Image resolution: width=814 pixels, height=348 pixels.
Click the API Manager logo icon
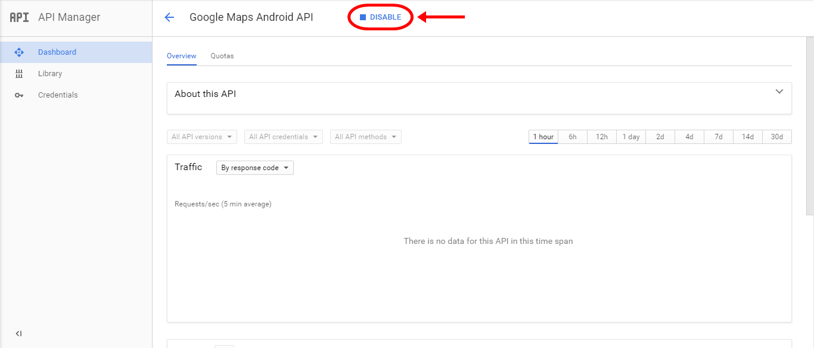[19, 17]
